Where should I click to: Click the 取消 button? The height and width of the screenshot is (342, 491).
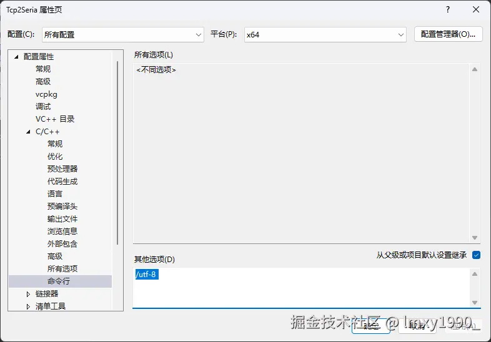coord(417,326)
